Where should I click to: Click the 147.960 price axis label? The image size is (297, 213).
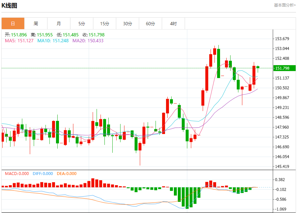282,127
